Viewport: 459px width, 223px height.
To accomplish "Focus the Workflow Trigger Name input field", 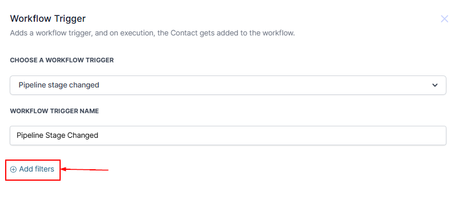I will point(228,136).
